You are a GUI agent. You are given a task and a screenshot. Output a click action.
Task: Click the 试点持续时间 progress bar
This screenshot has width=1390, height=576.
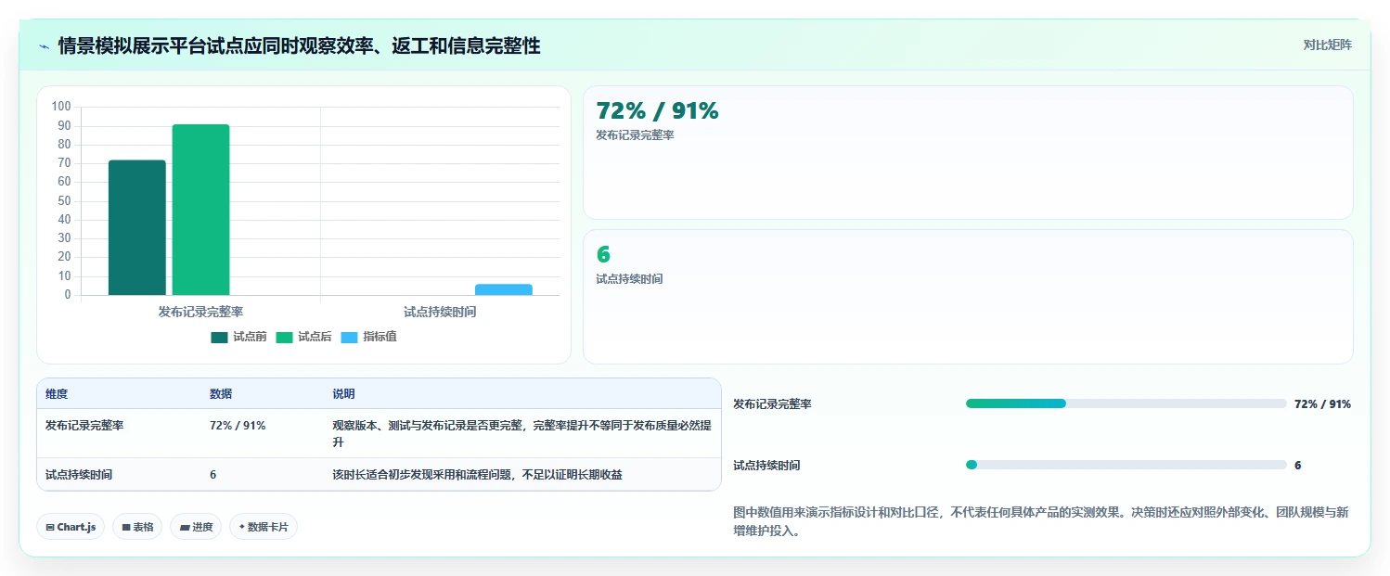[x=1126, y=465]
